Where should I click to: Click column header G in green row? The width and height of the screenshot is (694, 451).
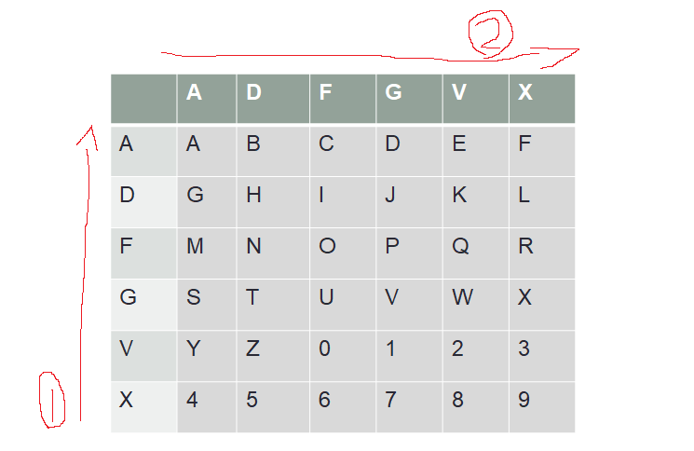tap(409, 99)
